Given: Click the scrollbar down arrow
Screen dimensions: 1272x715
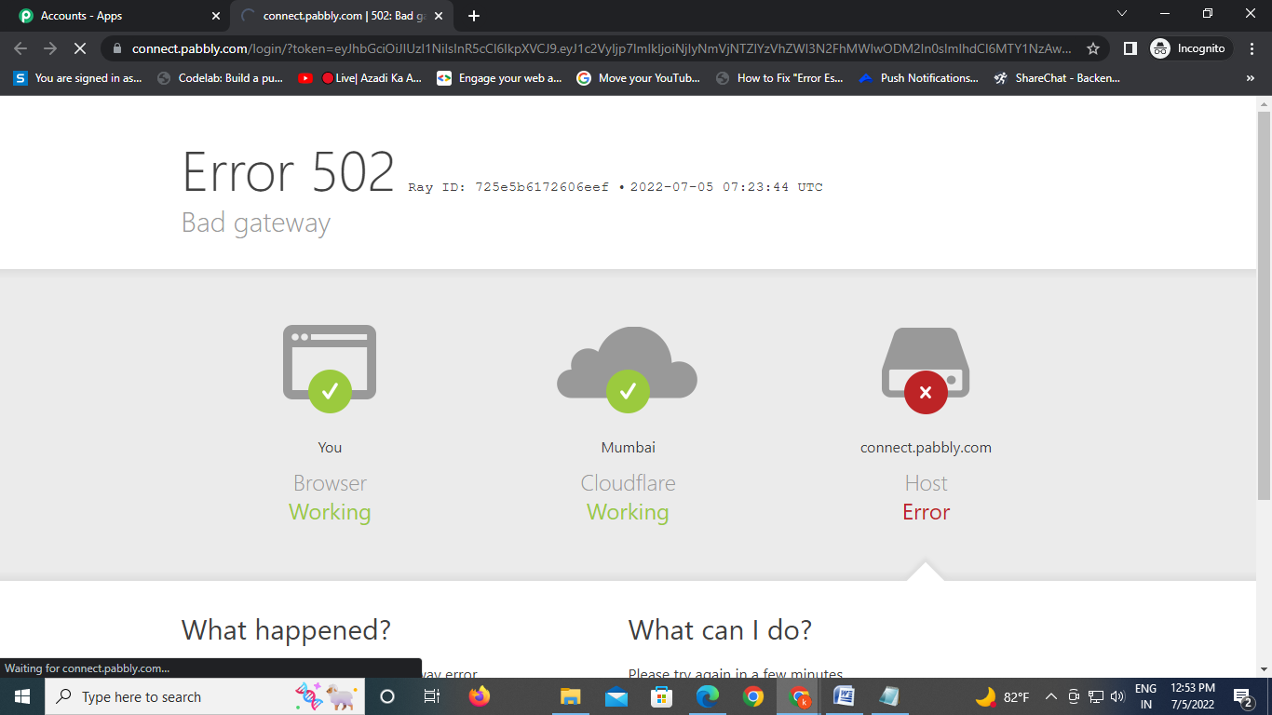Looking at the screenshot, I should pyautogui.click(x=1264, y=669).
